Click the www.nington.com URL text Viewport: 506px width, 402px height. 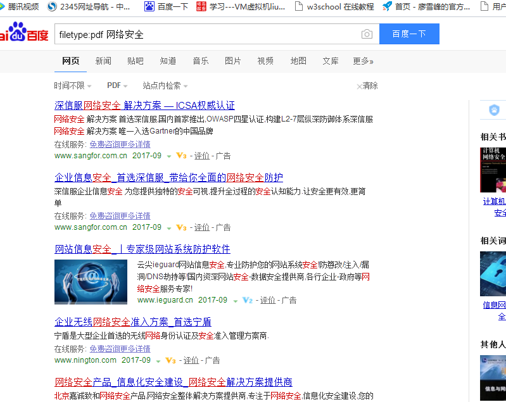(x=85, y=360)
